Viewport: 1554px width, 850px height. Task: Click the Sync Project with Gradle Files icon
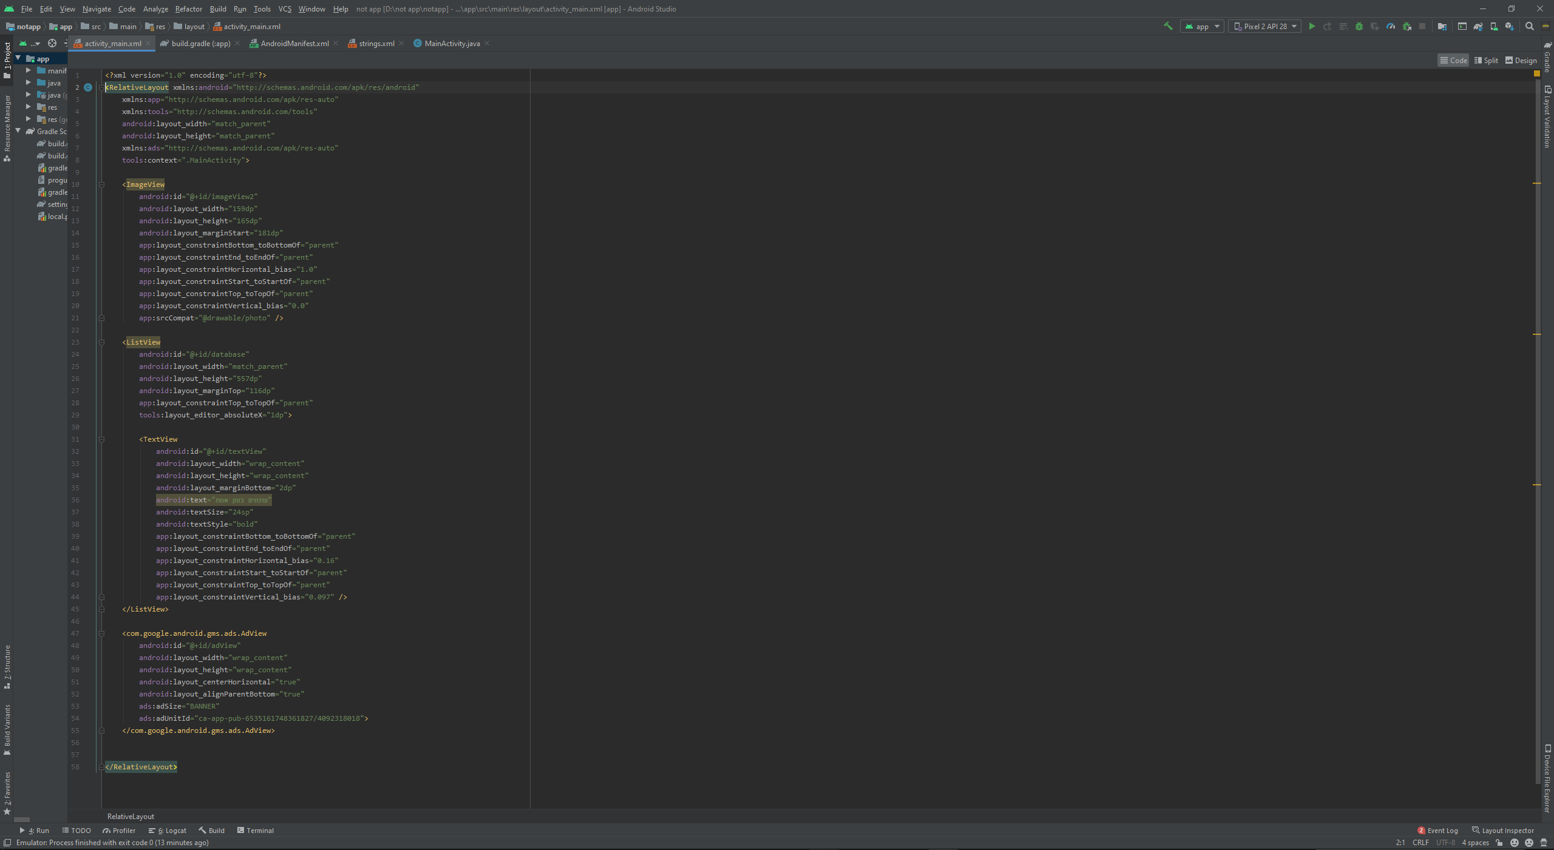coord(1478,26)
